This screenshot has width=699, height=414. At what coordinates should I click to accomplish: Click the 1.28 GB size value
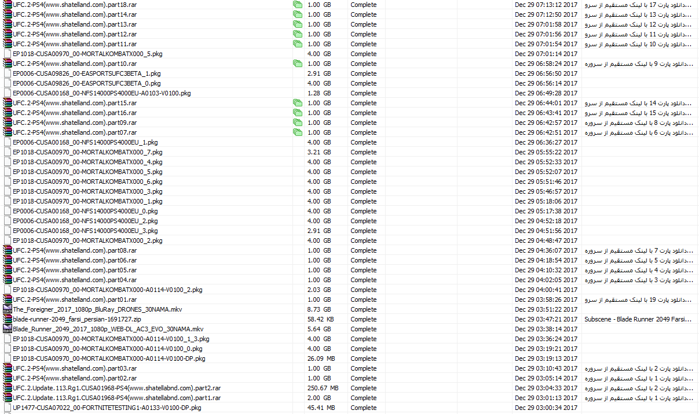click(319, 93)
